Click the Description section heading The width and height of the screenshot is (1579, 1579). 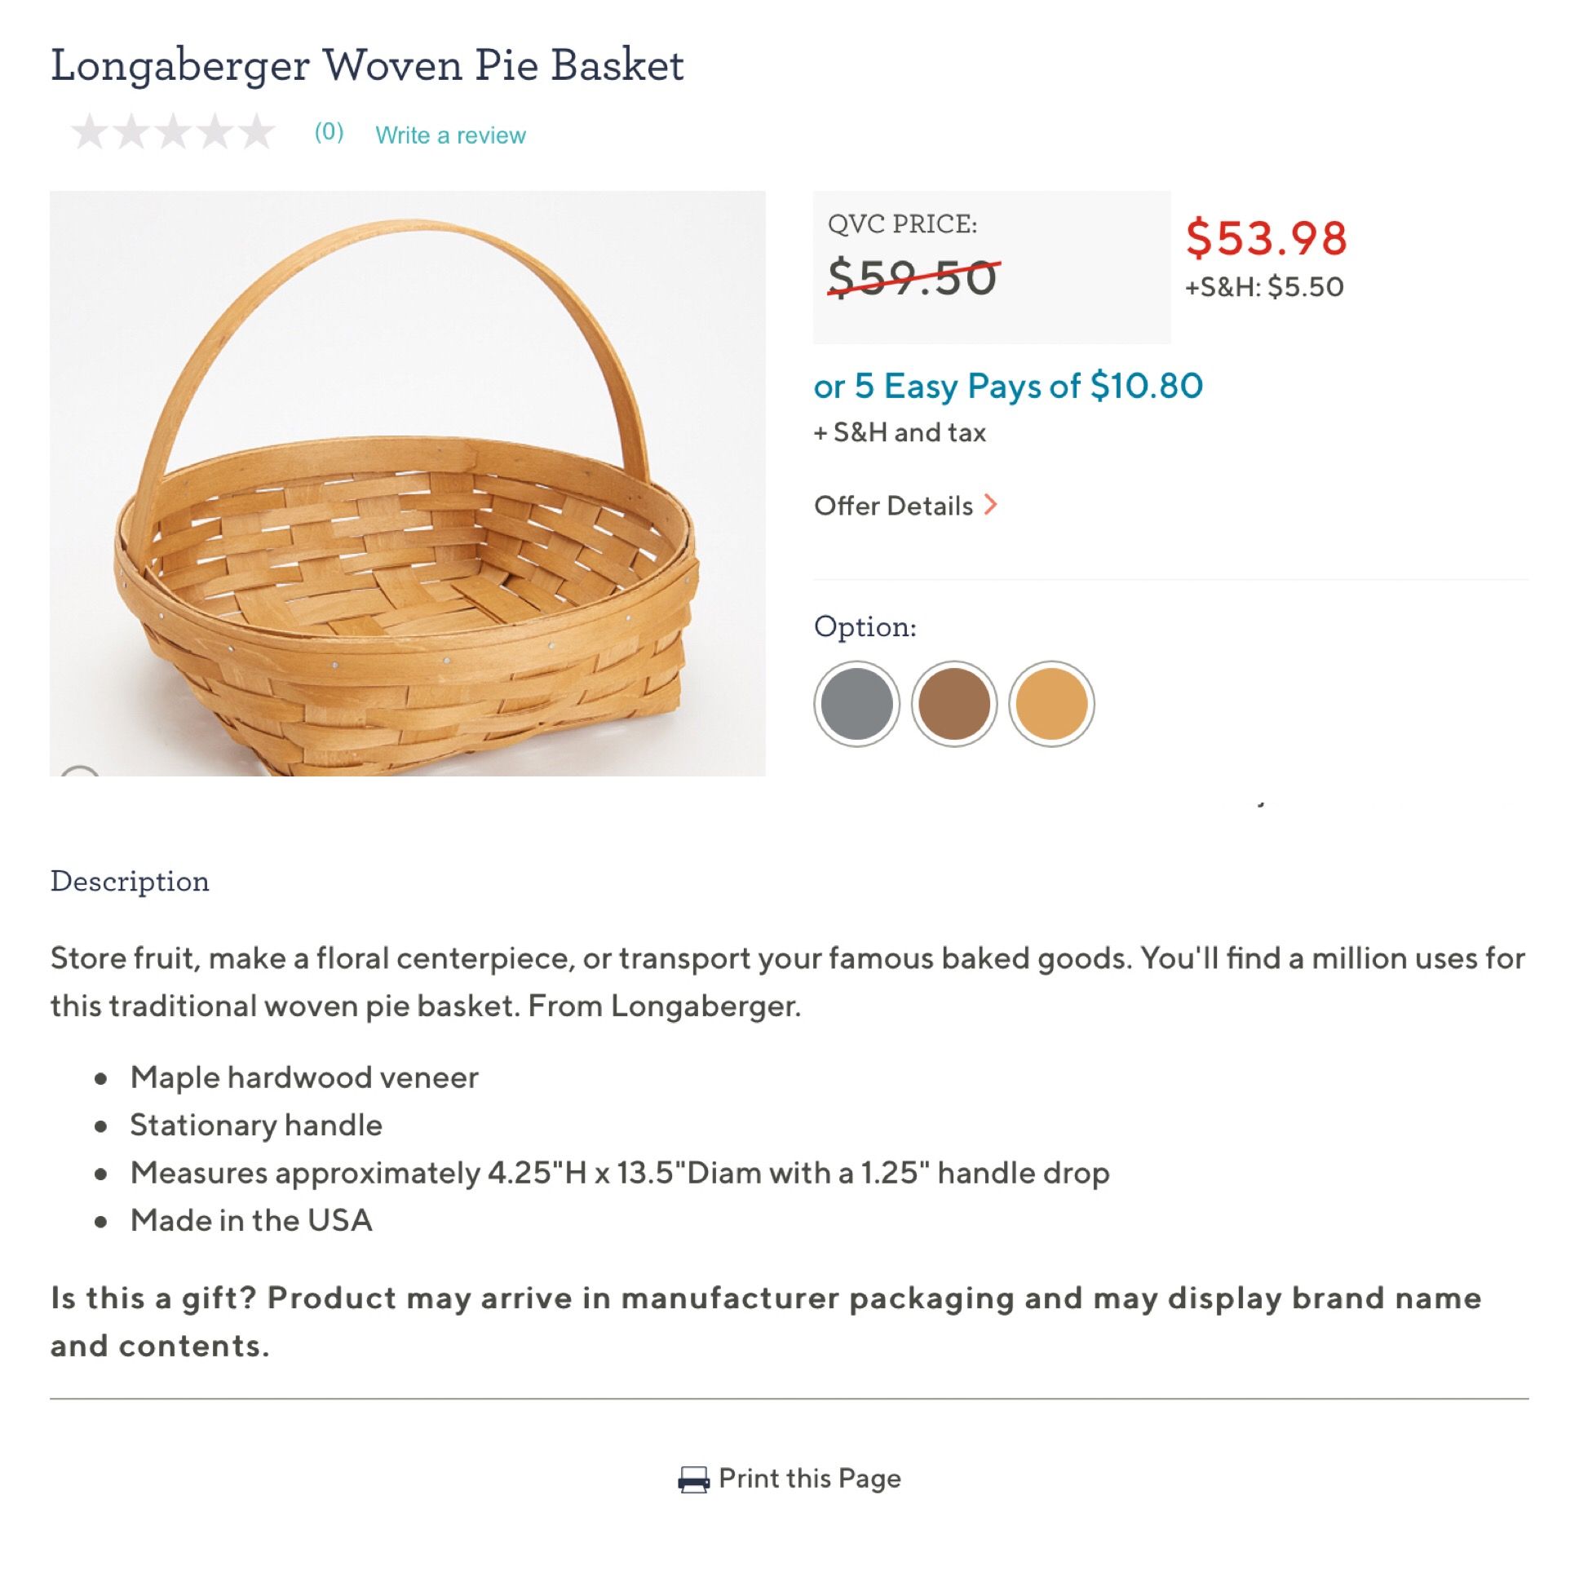(x=130, y=881)
